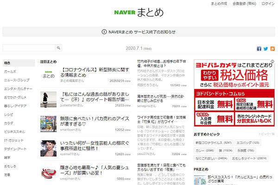Screen dimensions: 278x185
Task: Select なにこれ欲しい topic tag
Action: click(211, 158)
